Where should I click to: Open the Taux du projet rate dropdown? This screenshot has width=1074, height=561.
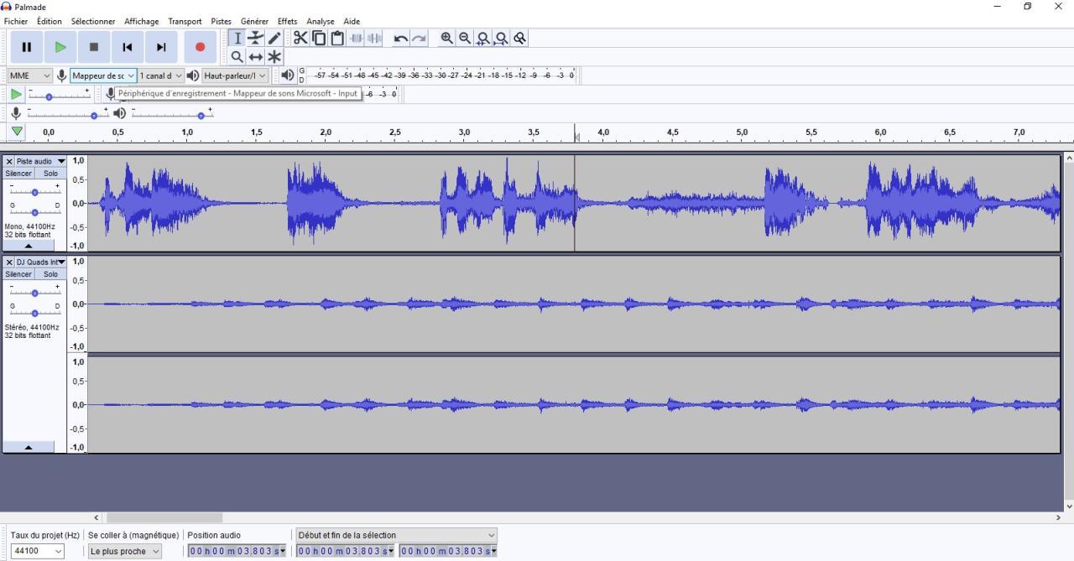click(37, 550)
